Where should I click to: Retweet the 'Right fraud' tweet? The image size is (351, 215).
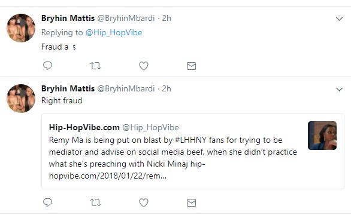95,202
